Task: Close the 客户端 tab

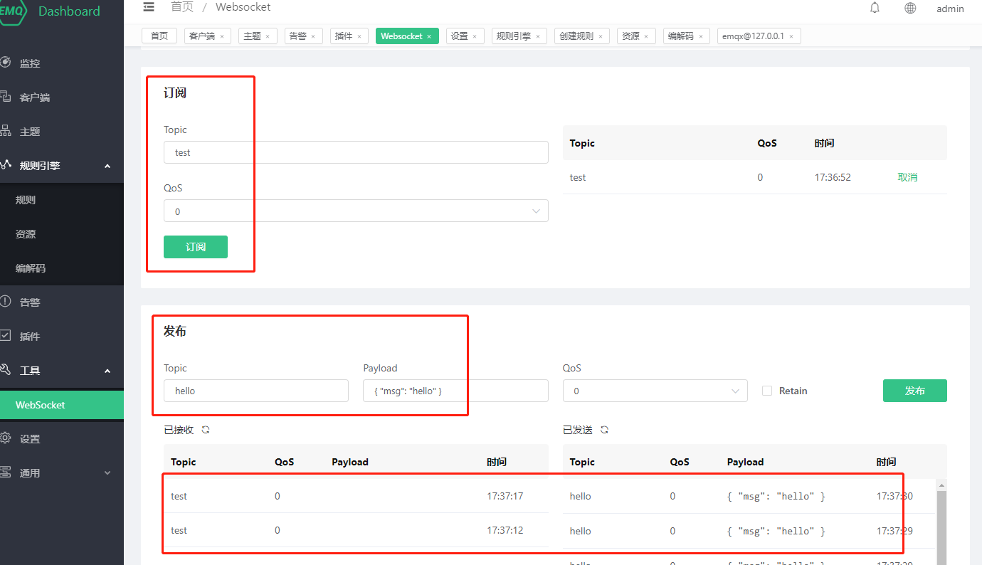Action: [x=222, y=36]
